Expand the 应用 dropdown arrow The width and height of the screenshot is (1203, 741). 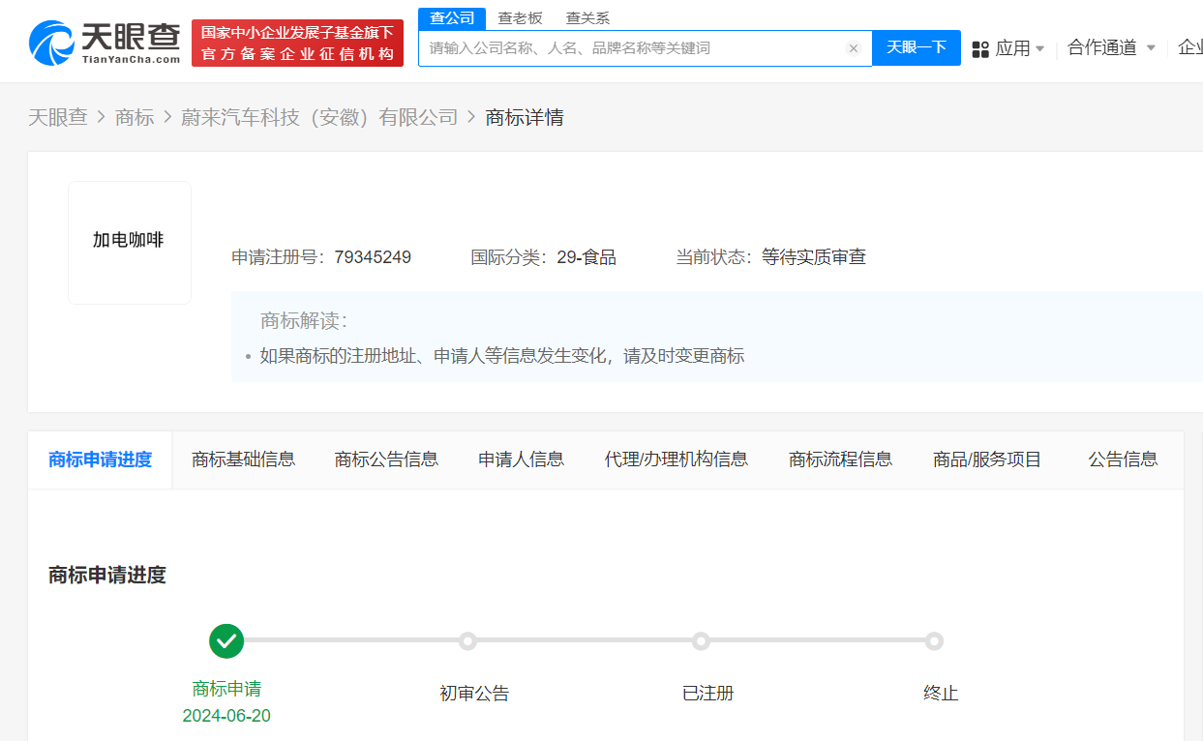pyautogui.click(x=1040, y=48)
